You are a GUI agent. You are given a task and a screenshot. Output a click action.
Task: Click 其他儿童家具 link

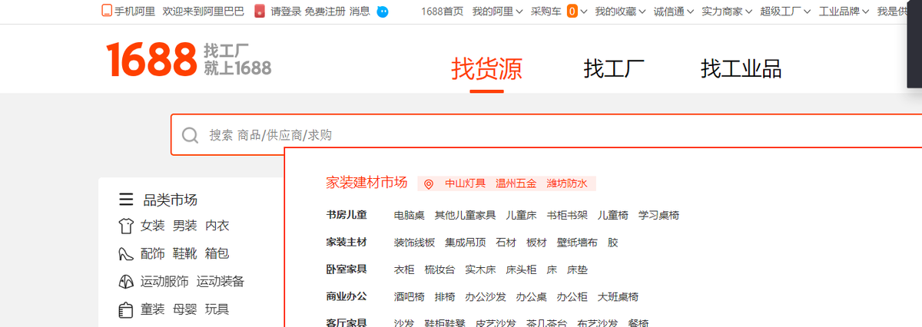click(x=465, y=216)
